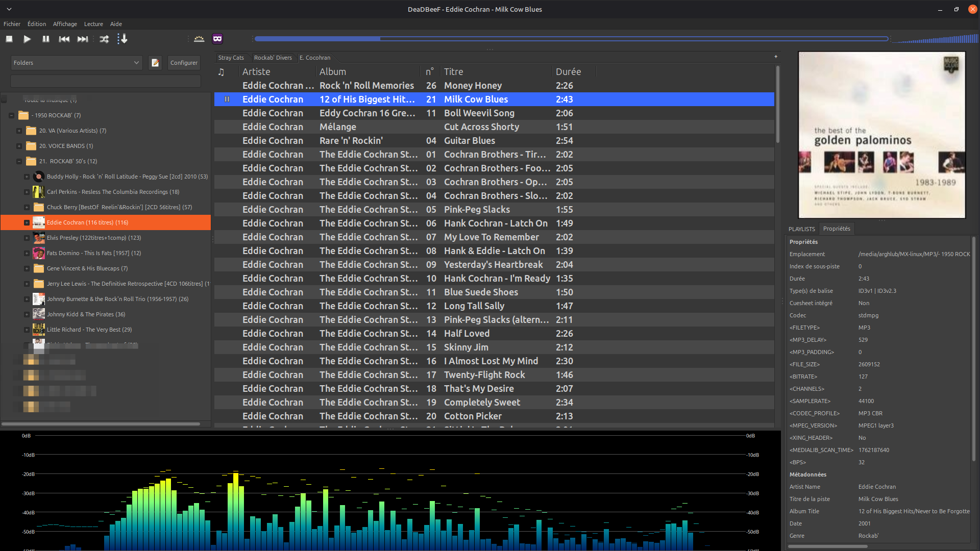Open the Lecture menu
Screen dimensions: 980x551
point(93,24)
